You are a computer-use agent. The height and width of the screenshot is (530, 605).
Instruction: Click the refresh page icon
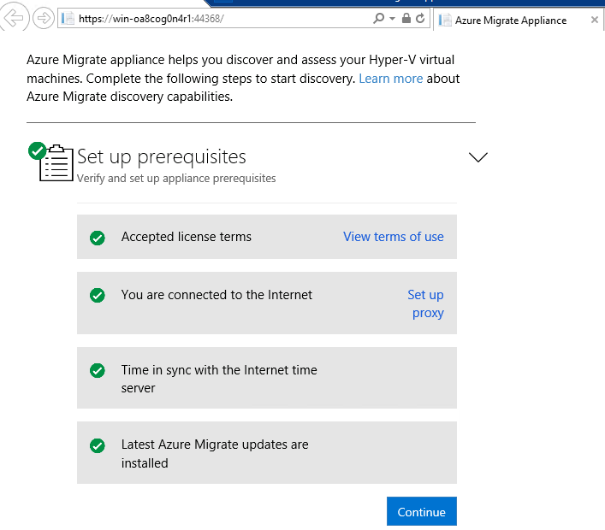(420, 18)
